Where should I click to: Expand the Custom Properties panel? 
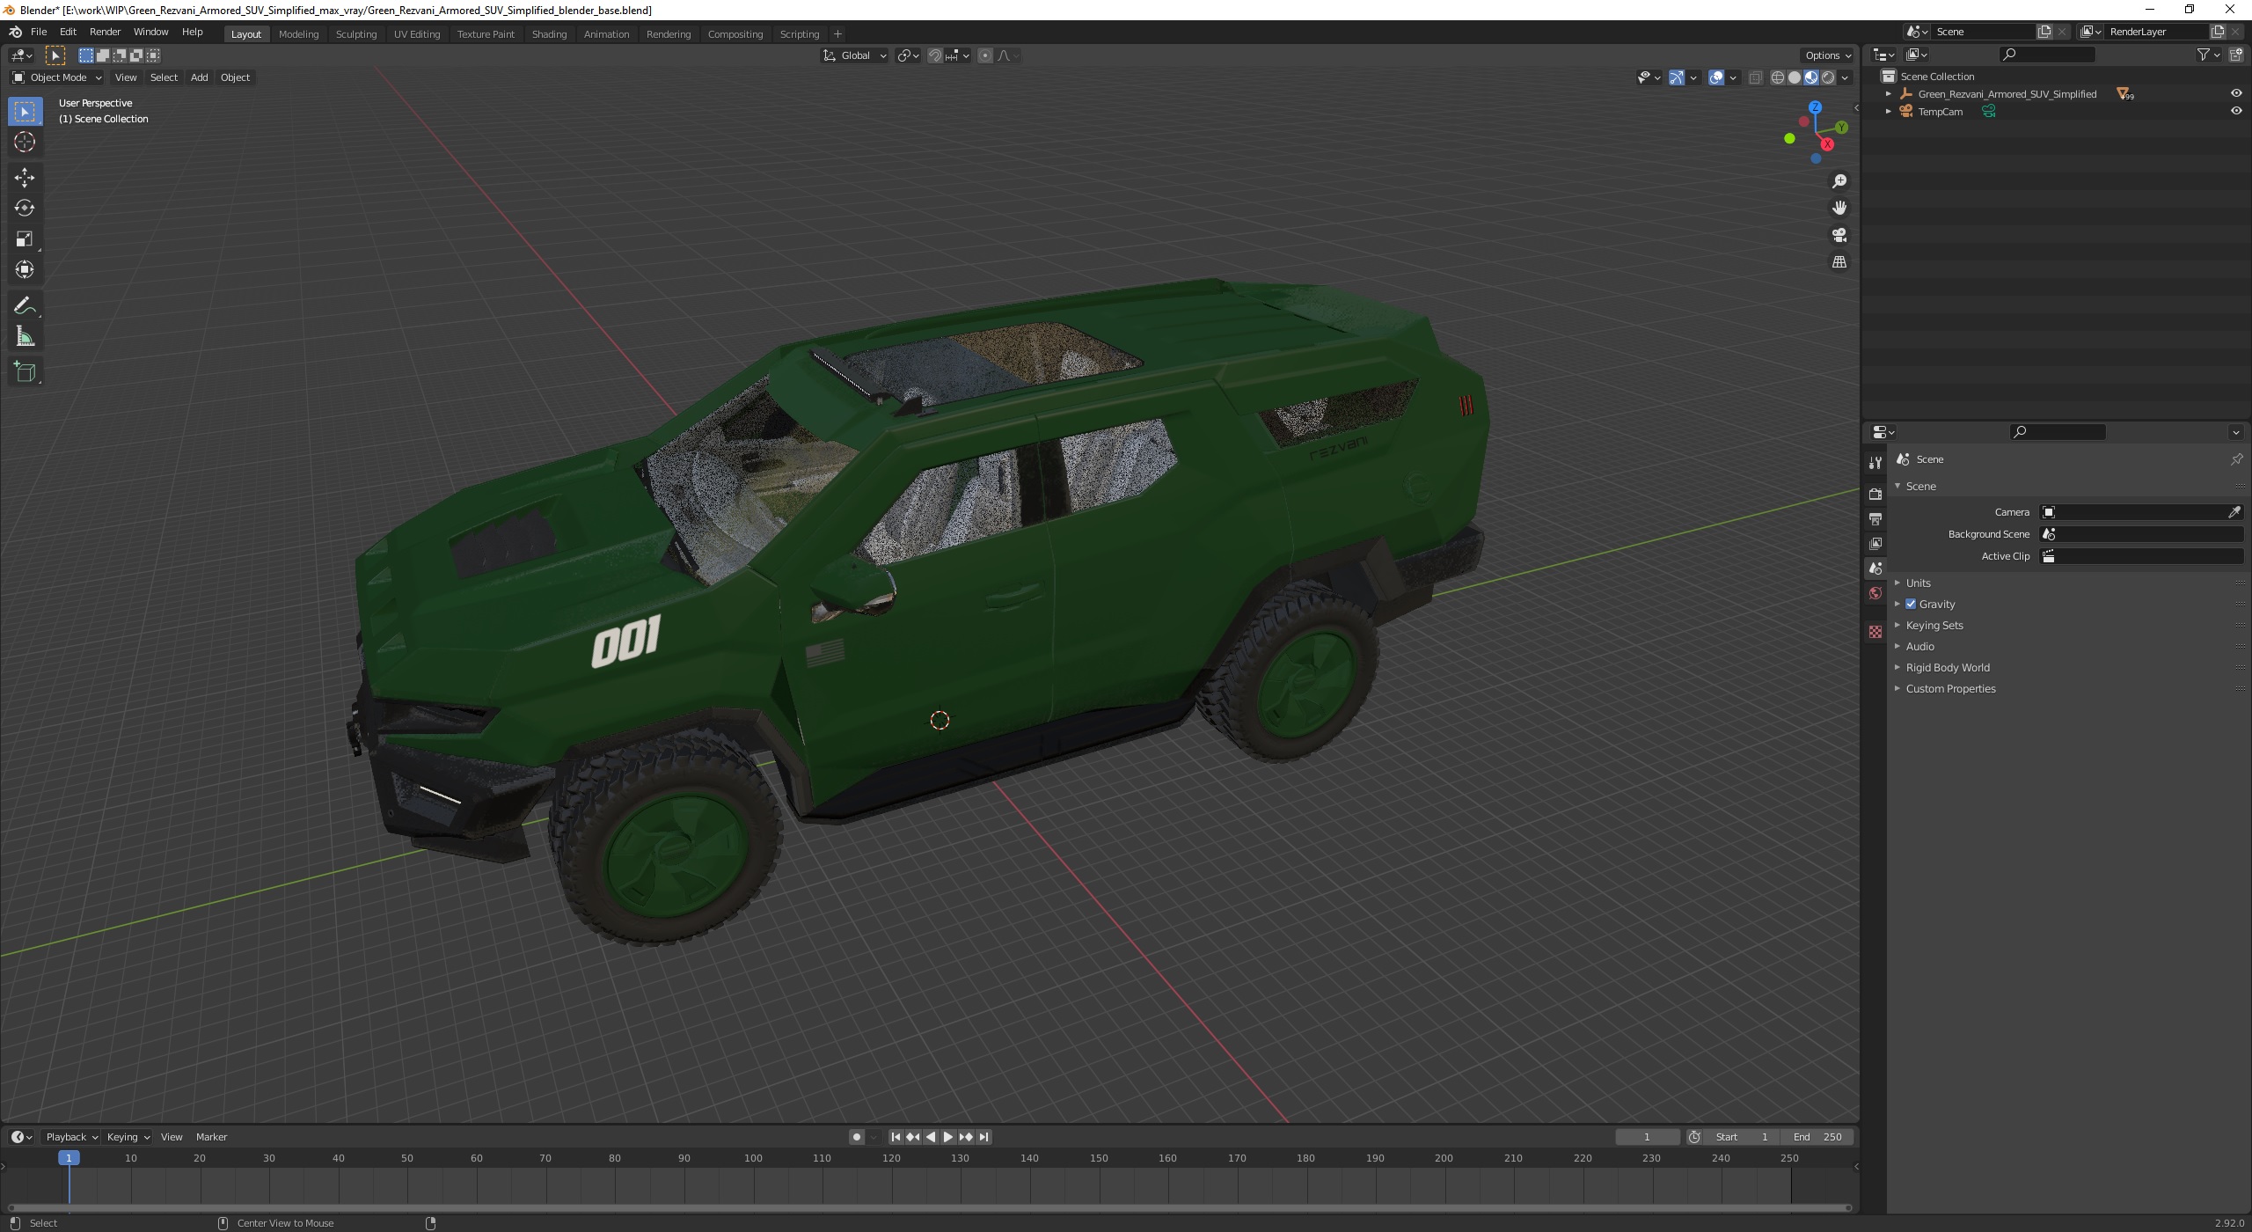1949,688
